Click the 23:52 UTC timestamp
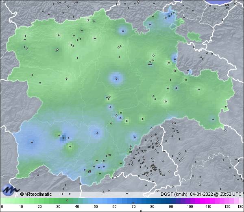This screenshot has width=244, height=212. pyautogui.click(x=230, y=194)
